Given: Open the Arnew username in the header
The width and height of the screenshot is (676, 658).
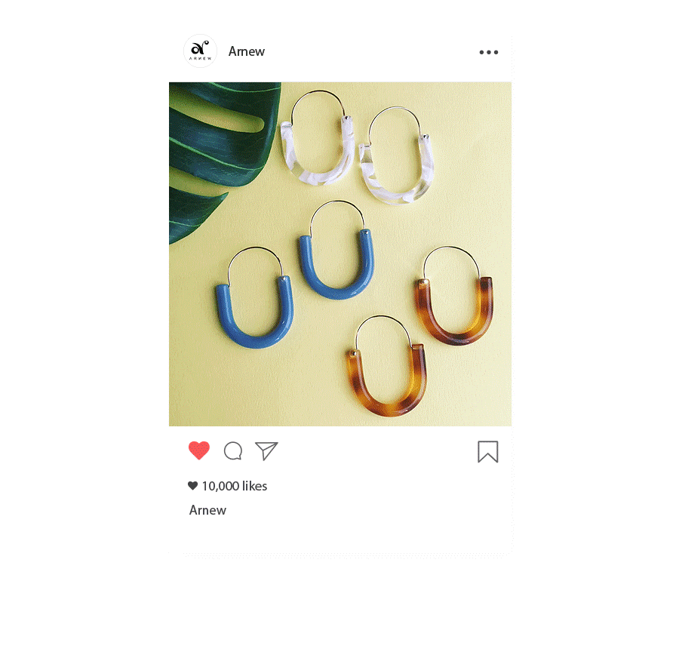Looking at the screenshot, I should pyautogui.click(x=246, y=51).
